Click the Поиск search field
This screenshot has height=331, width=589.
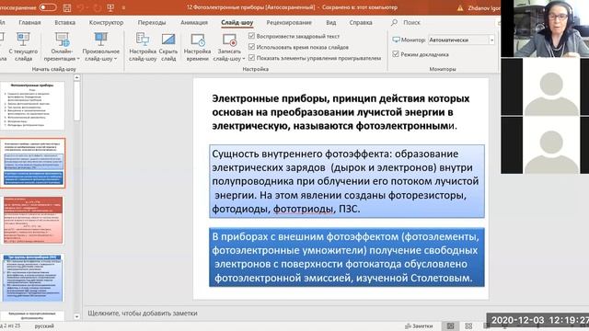411,22
